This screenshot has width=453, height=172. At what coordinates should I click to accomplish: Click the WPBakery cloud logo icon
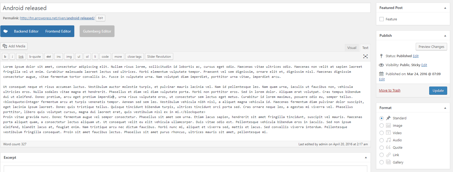[6, 31]
